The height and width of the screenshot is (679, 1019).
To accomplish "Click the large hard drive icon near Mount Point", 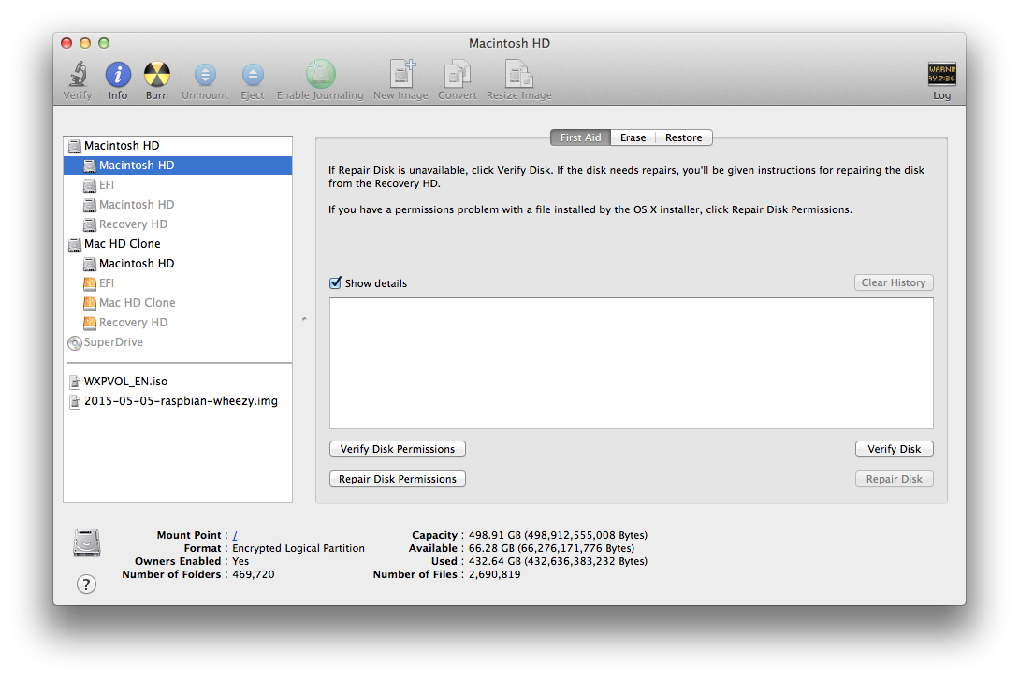I will pos(86,543).
